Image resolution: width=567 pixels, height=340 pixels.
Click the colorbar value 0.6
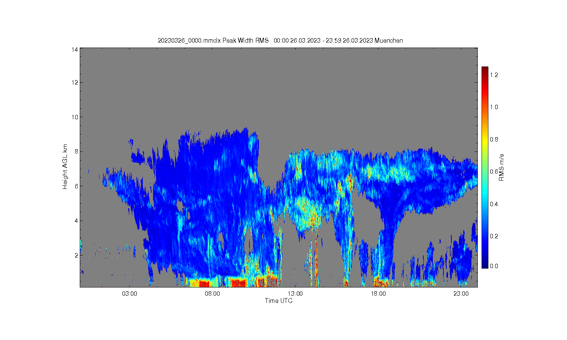(x=494, y=172)
